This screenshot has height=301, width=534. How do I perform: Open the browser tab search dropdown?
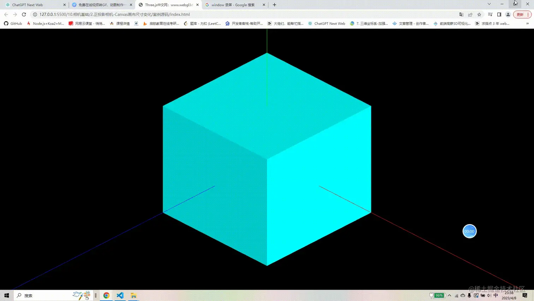[x=489, y=5]
